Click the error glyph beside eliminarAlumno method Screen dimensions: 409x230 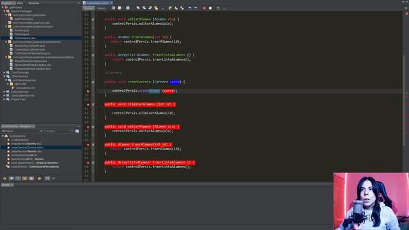click(88, 104)
